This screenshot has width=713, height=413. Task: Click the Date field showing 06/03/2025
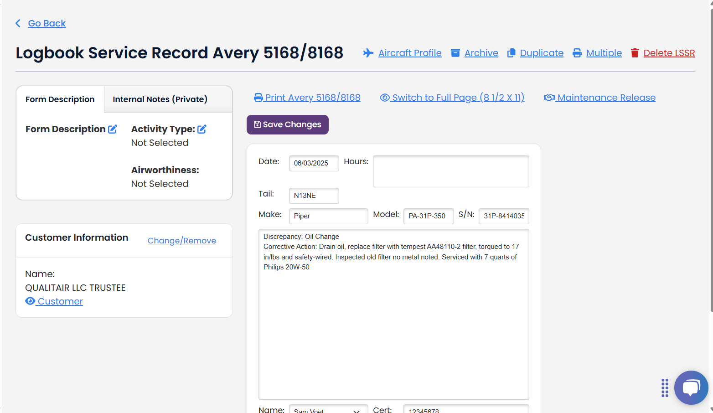tap(314, 163)
